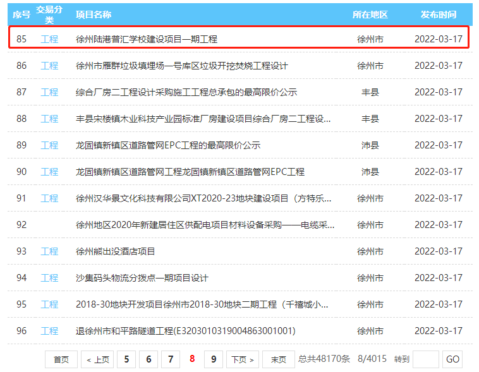
Task: Open project 徐州陆港普汇学校建设项目一期工程
Action: [x=147, y=39]
